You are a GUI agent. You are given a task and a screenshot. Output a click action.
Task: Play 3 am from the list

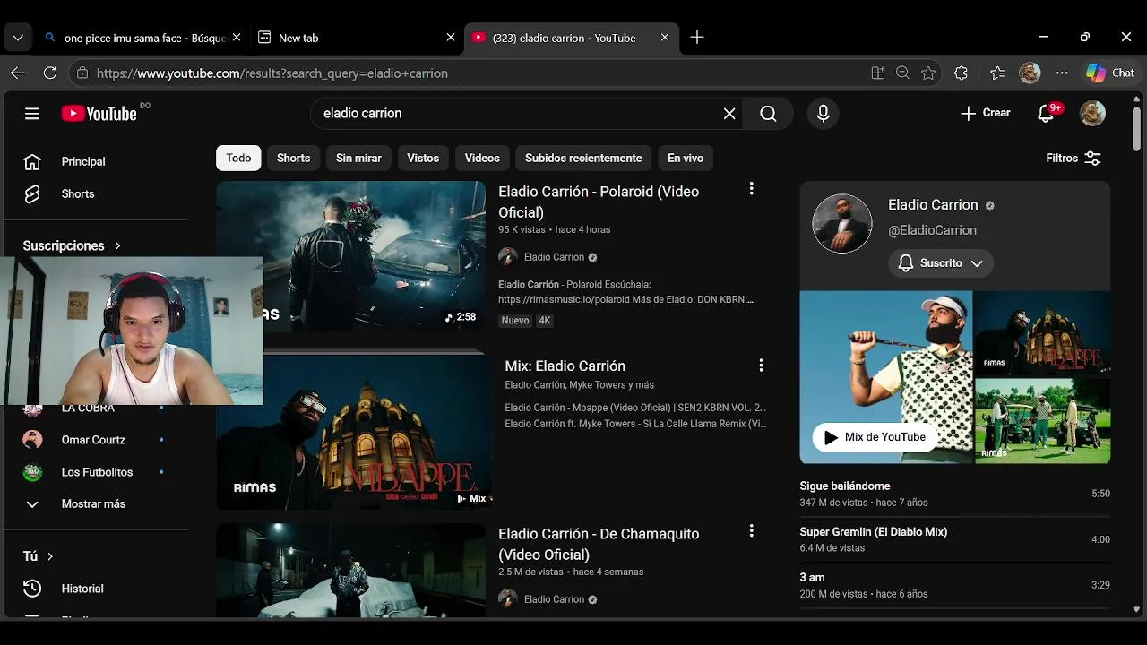pos(954,585)
